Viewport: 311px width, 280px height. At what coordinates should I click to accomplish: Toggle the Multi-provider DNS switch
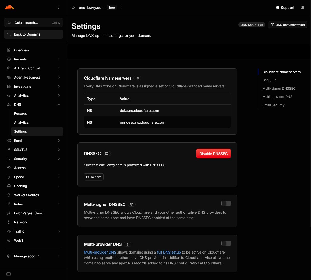click(226, 243)
